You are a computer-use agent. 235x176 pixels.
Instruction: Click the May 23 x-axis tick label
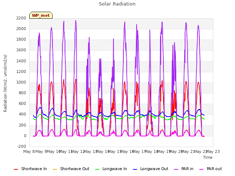(213, 151)
